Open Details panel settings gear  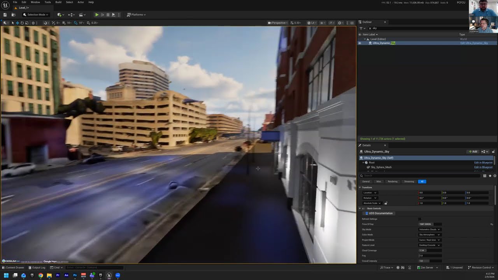[x=494, y=176]
